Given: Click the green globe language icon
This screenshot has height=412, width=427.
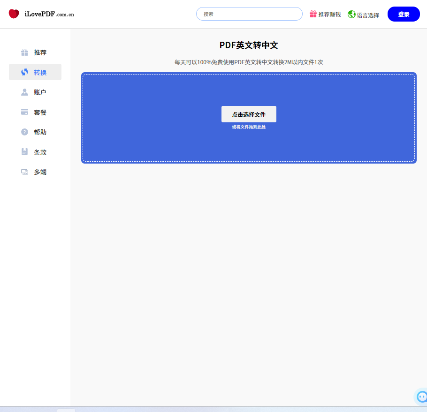Looking at the screenshot, I should point(351,14).
